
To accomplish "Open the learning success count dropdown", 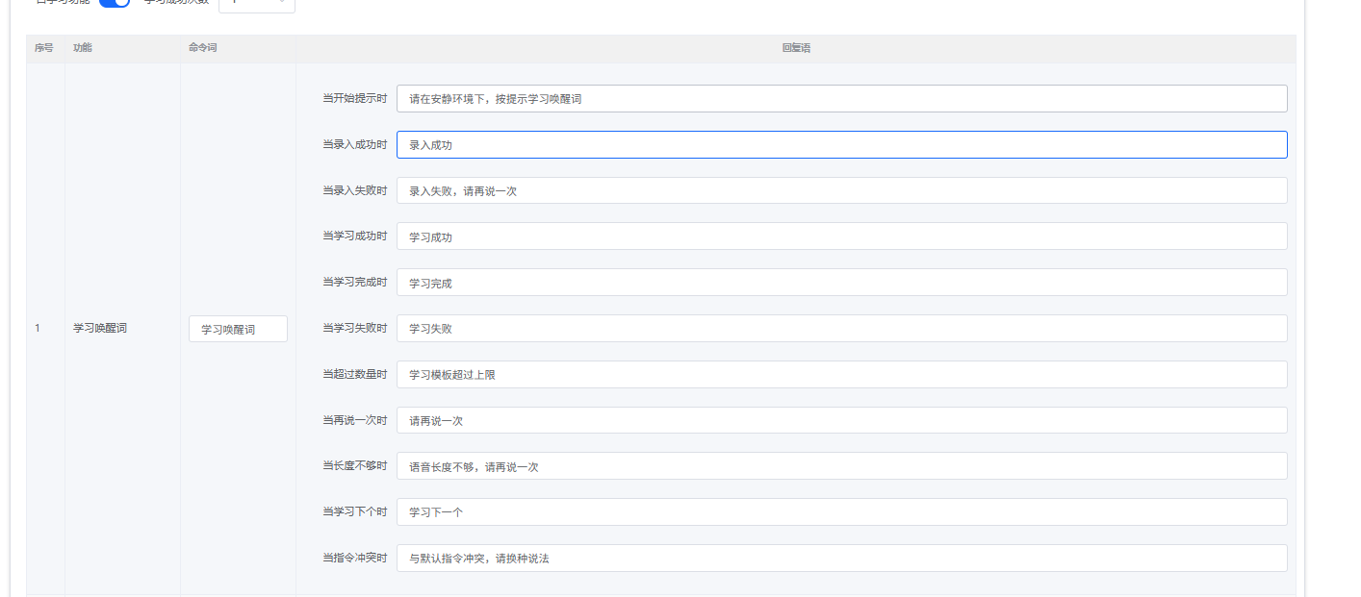I will pyautogui.click(x=256, y=4).
